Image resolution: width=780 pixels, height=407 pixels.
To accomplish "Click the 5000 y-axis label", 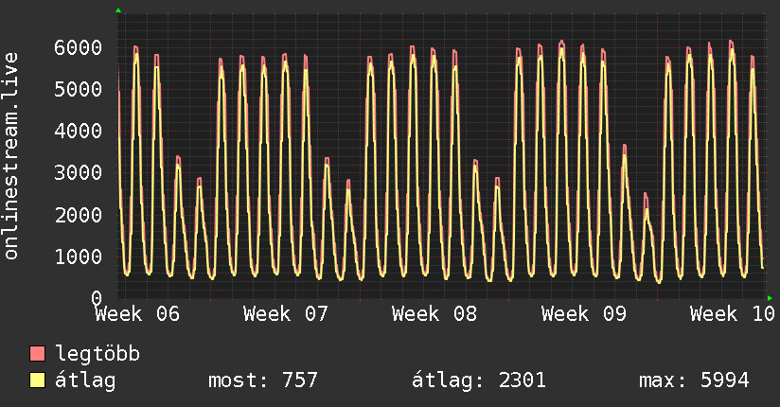I will (x=79, y=90).
